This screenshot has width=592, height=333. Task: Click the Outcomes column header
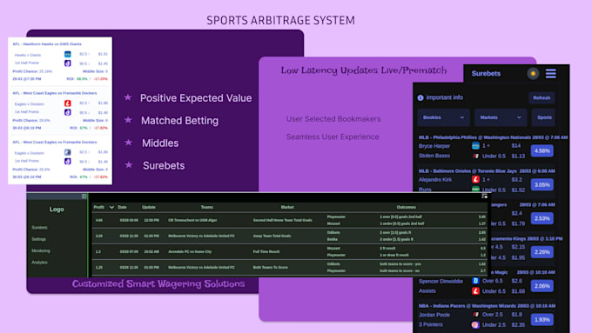coord(407,207)
